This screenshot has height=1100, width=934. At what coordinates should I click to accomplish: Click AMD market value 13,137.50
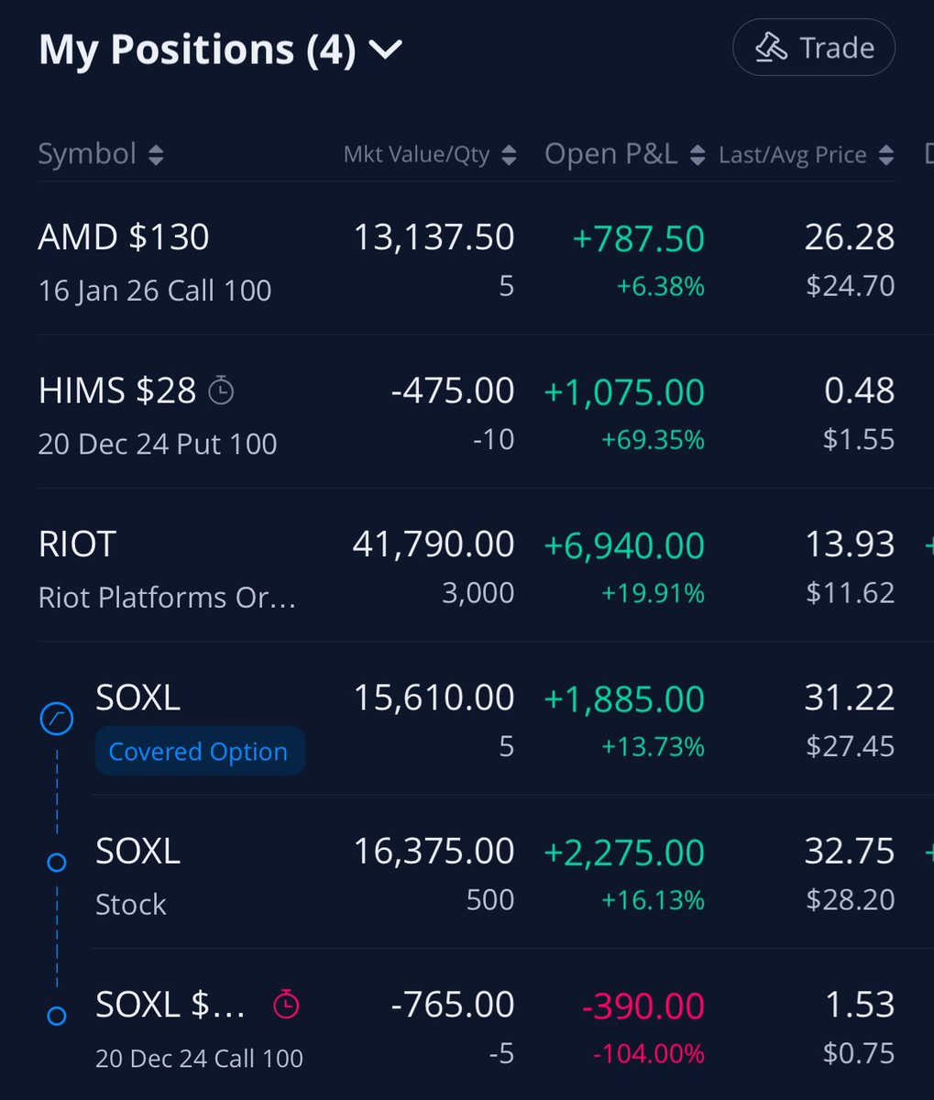coord(434,237)
